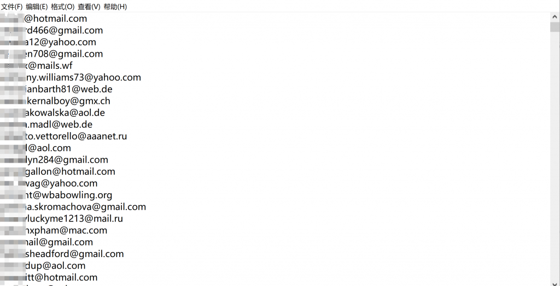This screenshot has height=286, width=560.
Task: Click the line containing williams73@yahoo.com
Action: [71, 78]
